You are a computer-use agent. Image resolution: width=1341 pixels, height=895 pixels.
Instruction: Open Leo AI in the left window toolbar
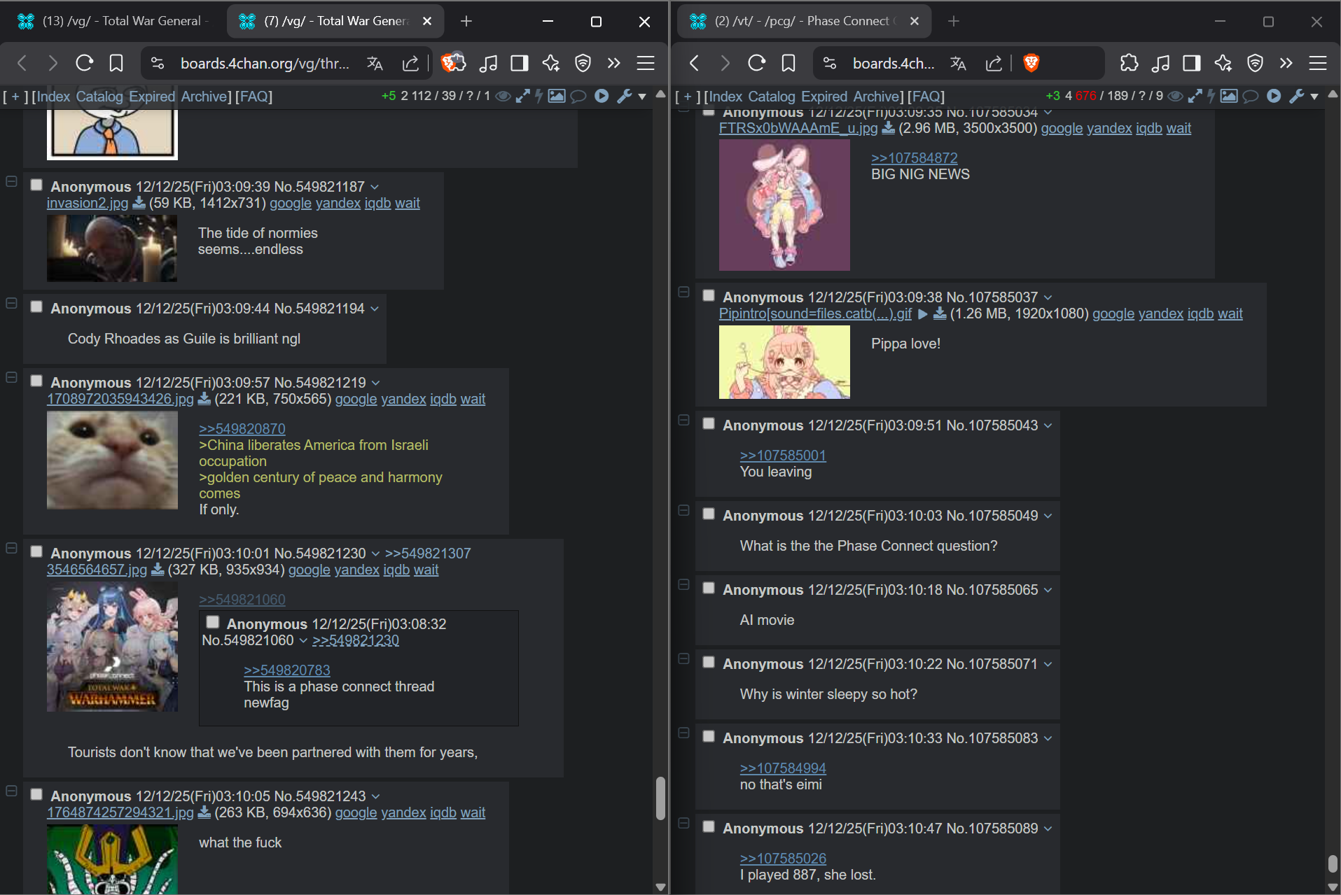(551, 63)
